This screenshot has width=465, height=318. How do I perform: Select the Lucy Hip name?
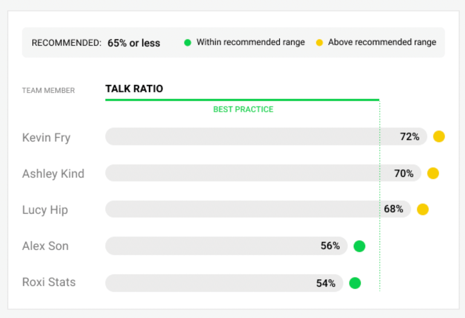point(45,210)
